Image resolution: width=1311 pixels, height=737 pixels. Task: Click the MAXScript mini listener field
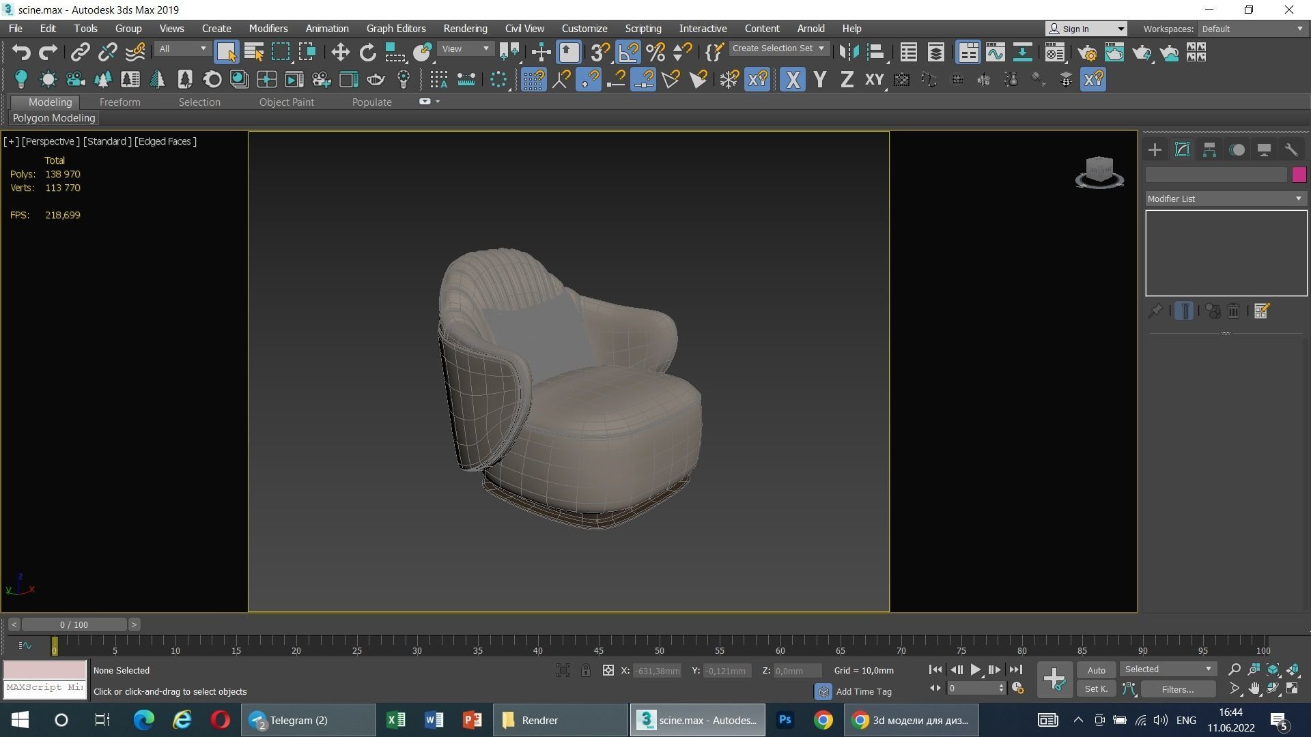coord(45,688)
